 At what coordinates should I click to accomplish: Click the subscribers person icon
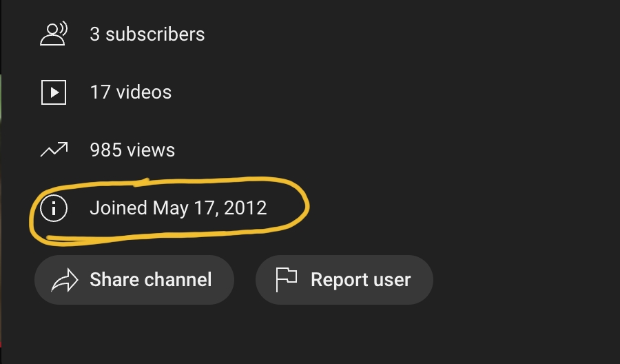pos(53,34)
